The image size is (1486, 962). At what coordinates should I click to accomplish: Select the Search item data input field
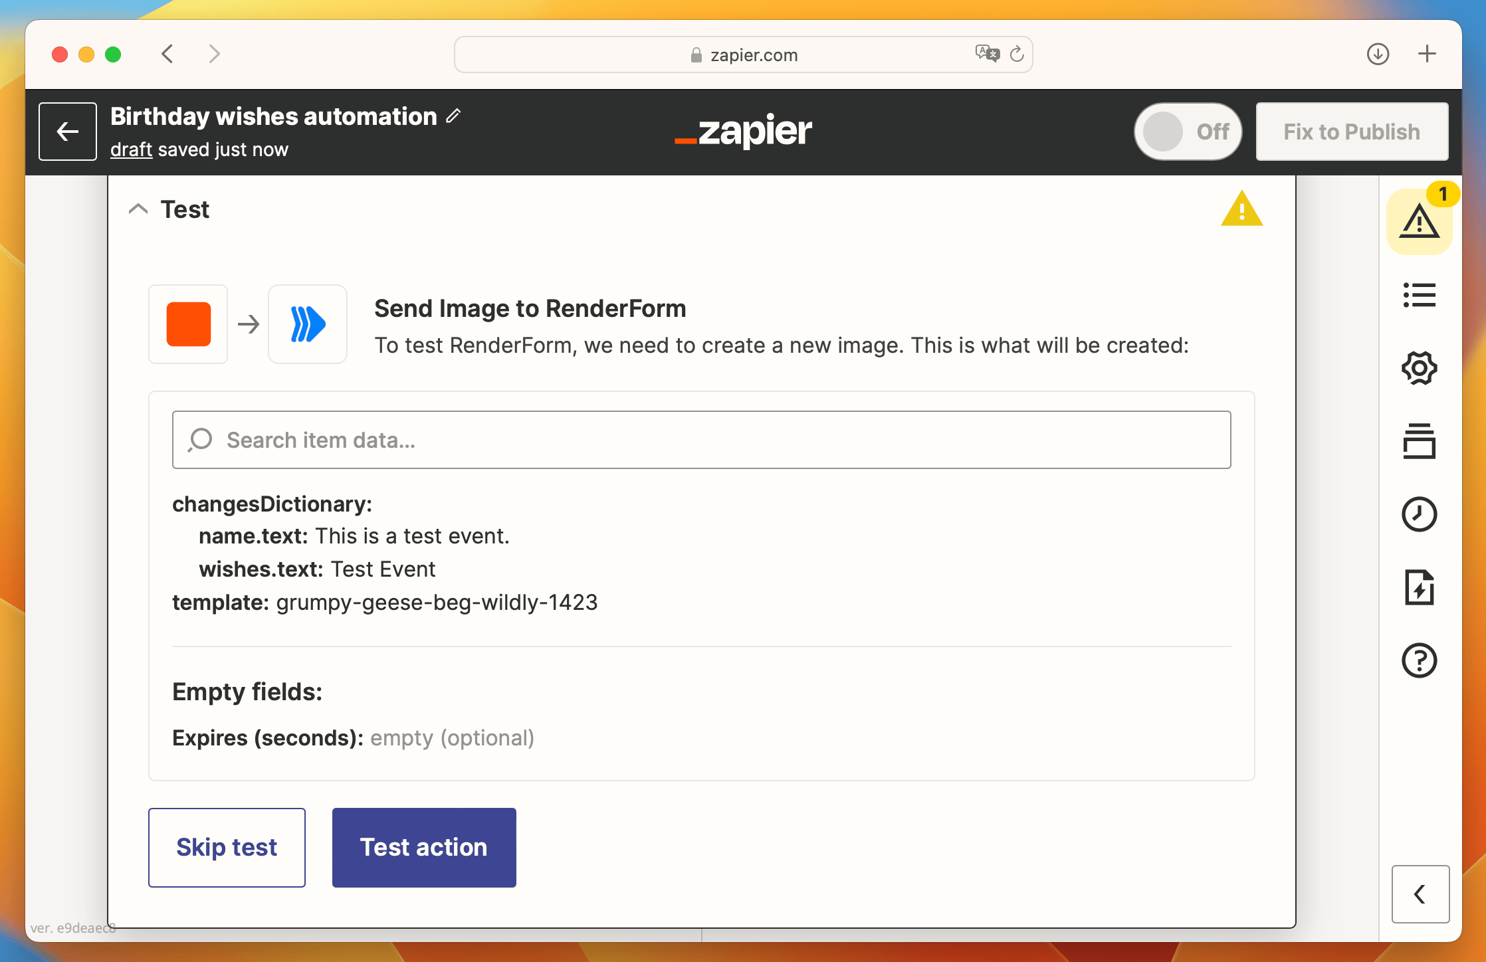coord(700,438)
